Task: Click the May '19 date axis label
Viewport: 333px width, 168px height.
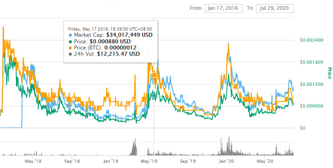Action: pyautogui.click(x=149, y=161)
